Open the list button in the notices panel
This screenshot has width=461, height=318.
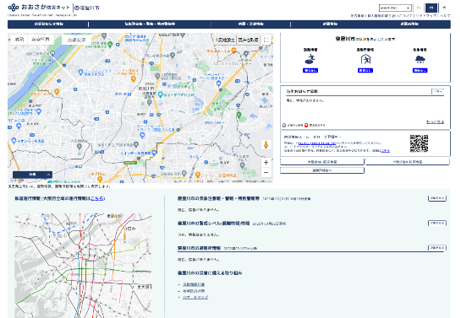click(438, 92)
